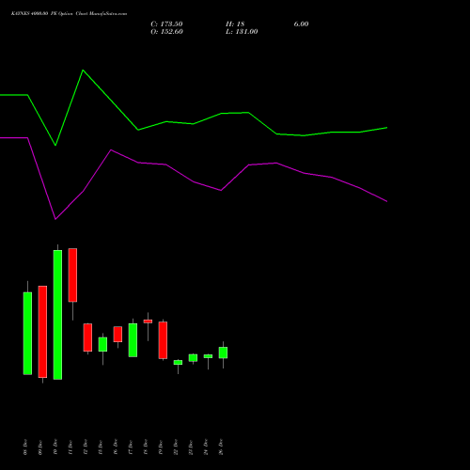This screenshot has height=470, width=470.
Task: Click the 16 Dec date label
Action: [116, 446]
